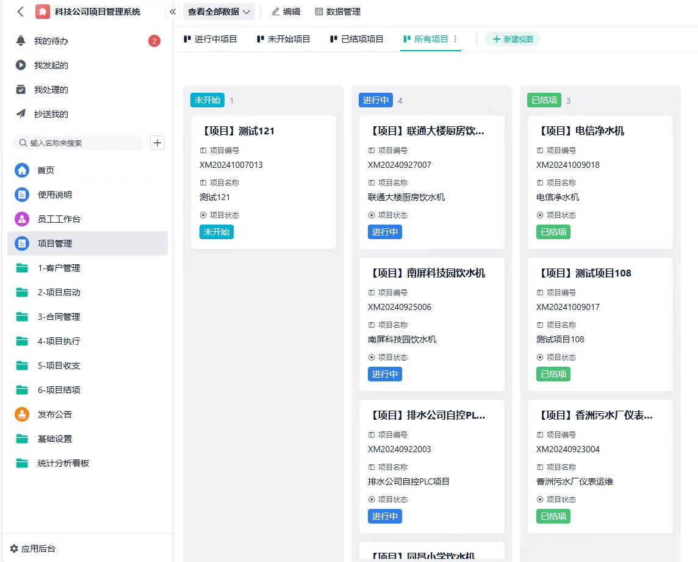Click the 新建视图 button
The height and width of the screenshot is (562, 698).
click(x=513, y=39)
